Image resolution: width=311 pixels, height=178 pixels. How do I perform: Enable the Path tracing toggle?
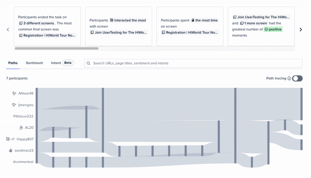[297, 79]
